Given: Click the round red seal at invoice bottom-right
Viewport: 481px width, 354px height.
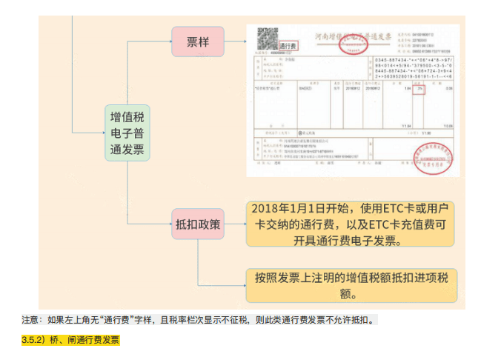Looking at the screenshot, I should point(433,158).
